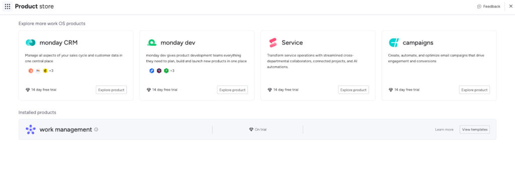Click the Service title
515x187 pixels.
(x=292, y=43)
